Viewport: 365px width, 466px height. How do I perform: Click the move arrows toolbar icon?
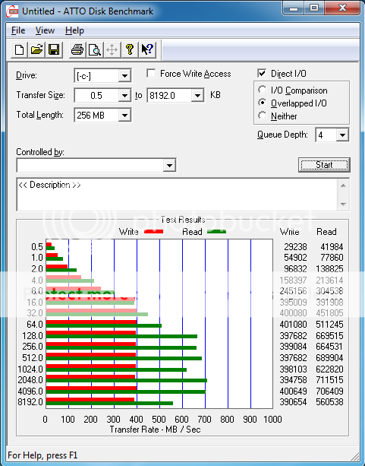(112, 49)
